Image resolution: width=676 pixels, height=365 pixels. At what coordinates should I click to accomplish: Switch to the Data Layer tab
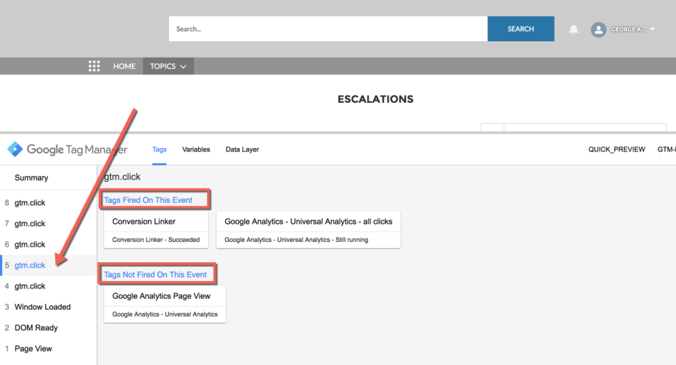242,149
